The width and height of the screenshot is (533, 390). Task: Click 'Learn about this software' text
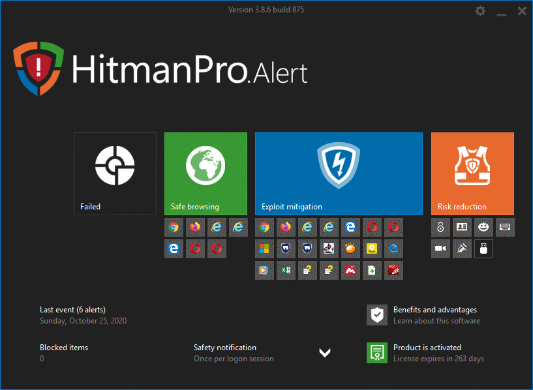[437, 321]
